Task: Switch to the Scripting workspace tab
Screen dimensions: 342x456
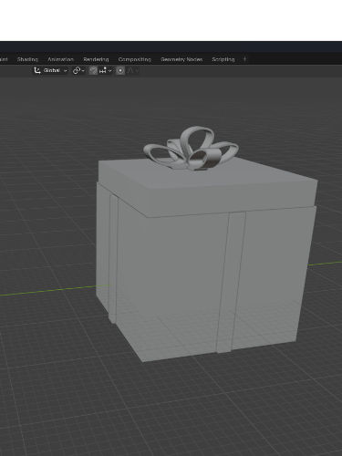Action: tap(223, 59)
